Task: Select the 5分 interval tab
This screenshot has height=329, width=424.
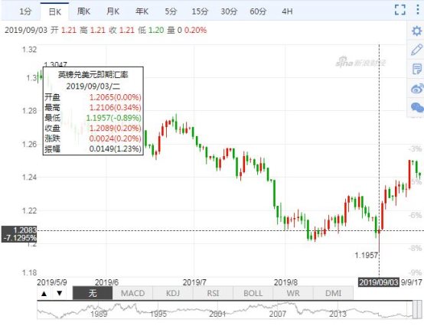Action: tap(171, 11)
